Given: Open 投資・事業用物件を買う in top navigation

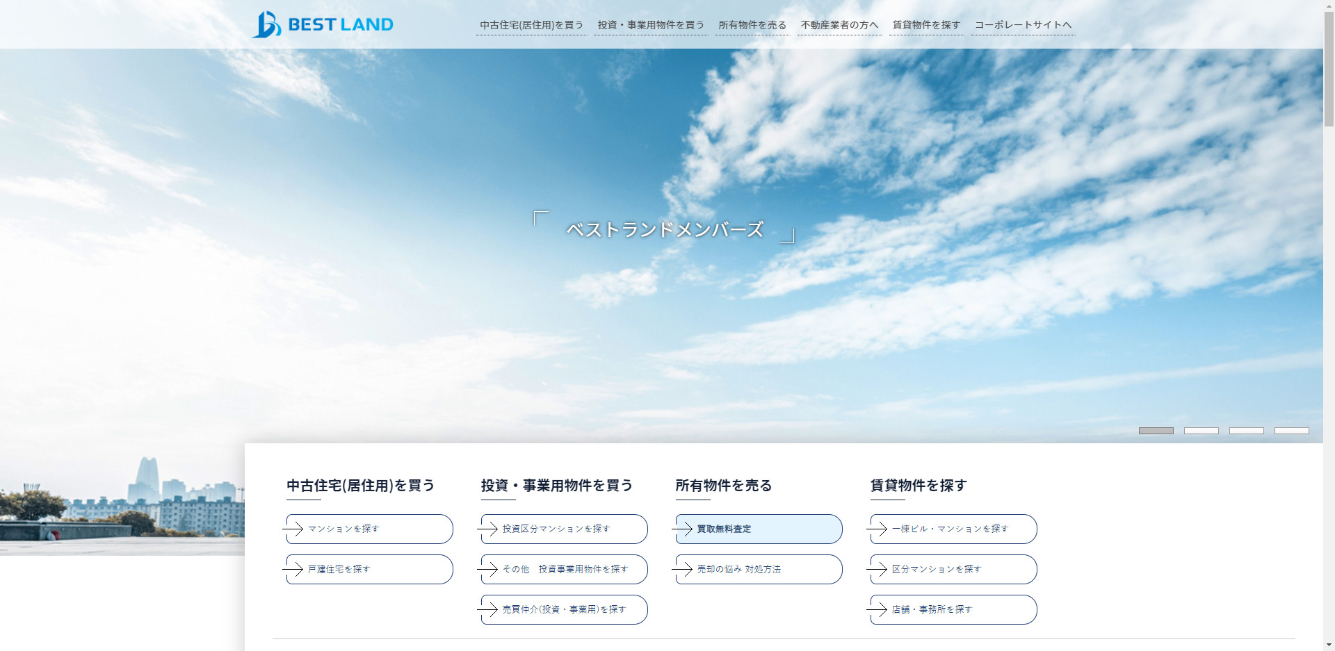Looking at the screenshot, I should [651, 25].
